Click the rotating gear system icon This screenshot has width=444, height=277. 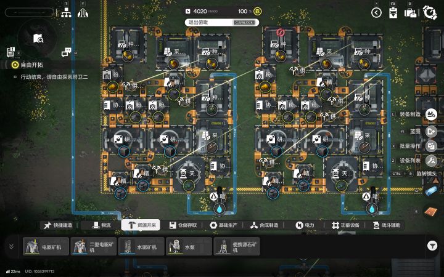(430, 12)
